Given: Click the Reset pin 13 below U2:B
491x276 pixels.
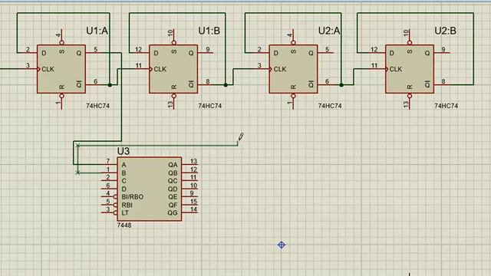Looking at the screenshot, I should pyautogui.click(x=409, y=101).
